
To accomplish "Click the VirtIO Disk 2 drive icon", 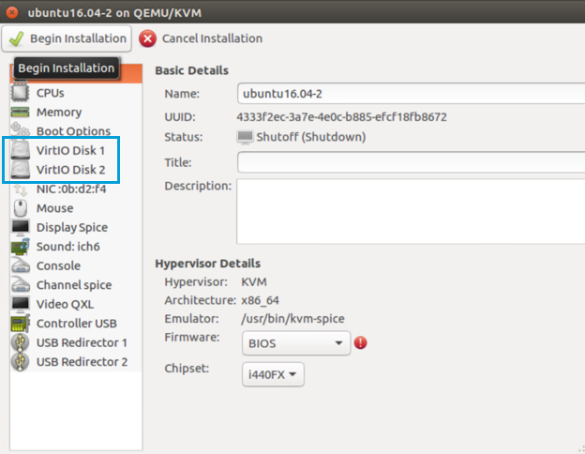I will (20, 170).
